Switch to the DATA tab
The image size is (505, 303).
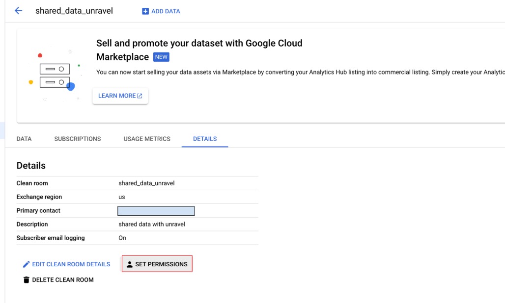pos(24,139)
